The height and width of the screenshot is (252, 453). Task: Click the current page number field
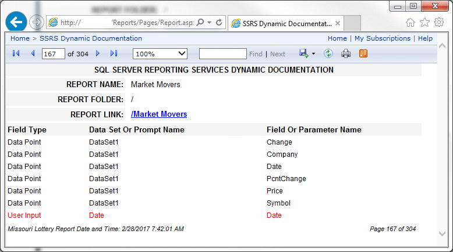click(x=54, y=54)
